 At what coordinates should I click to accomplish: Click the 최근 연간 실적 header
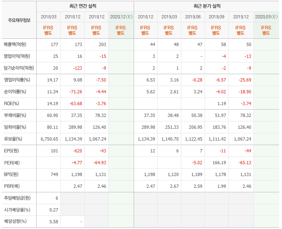pos(83,6)
